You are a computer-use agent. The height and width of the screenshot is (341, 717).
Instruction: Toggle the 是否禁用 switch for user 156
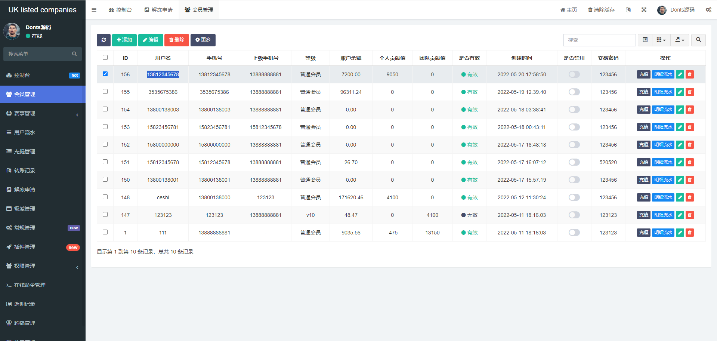pyautogui.click(x=574, y=74)
